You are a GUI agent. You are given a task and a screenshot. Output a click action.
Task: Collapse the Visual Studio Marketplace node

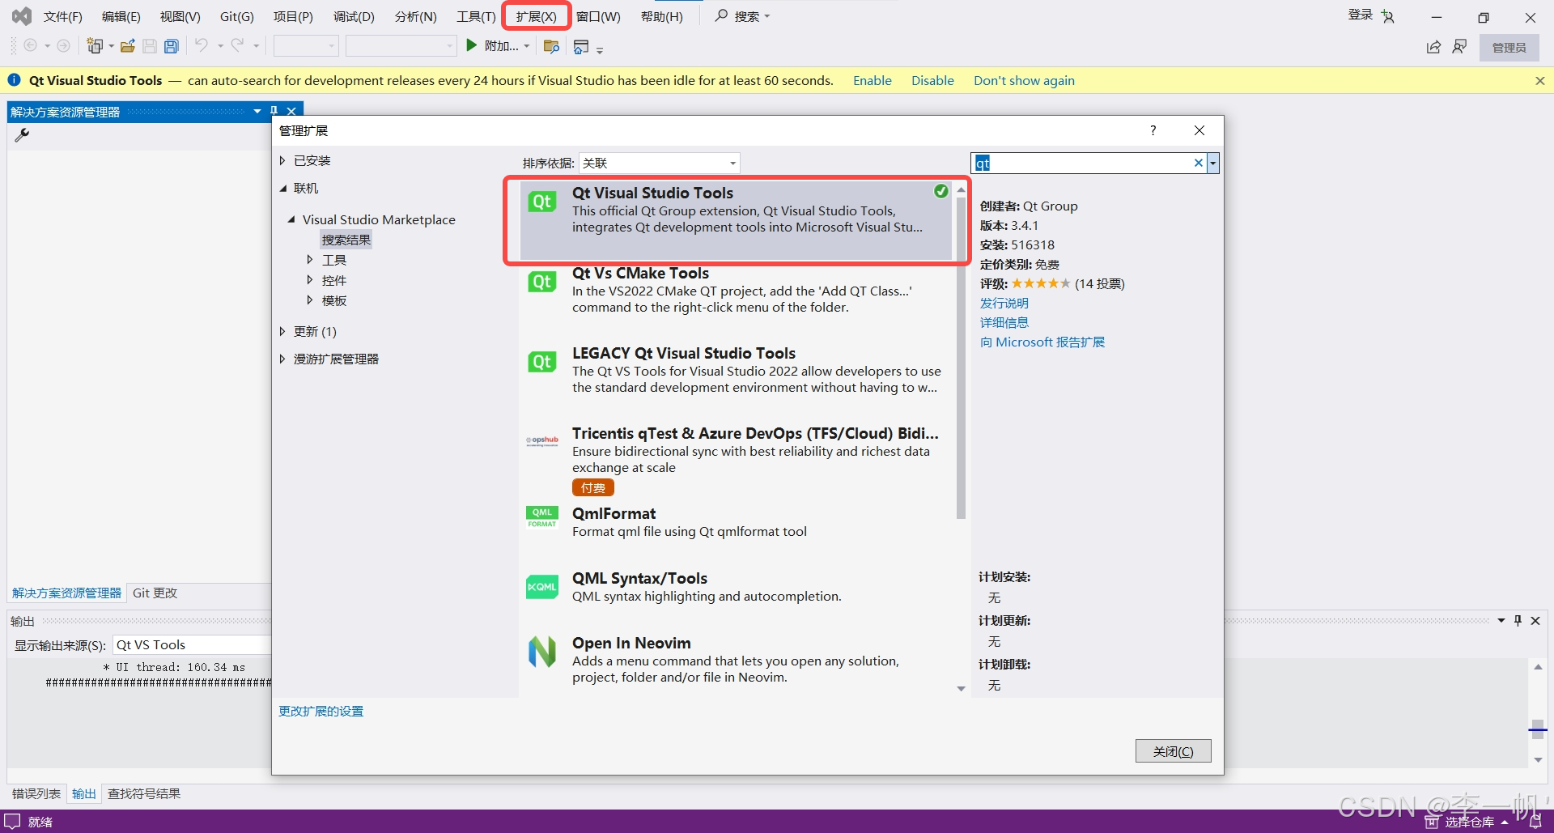point(291,219)
